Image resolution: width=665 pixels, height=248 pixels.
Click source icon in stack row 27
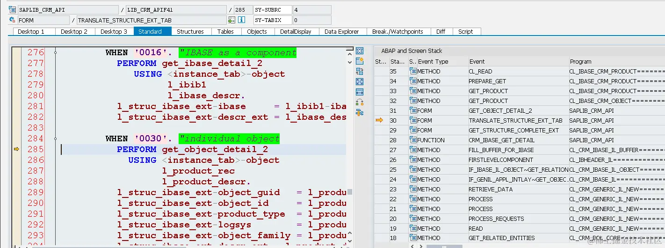click(x=412, y=150)
